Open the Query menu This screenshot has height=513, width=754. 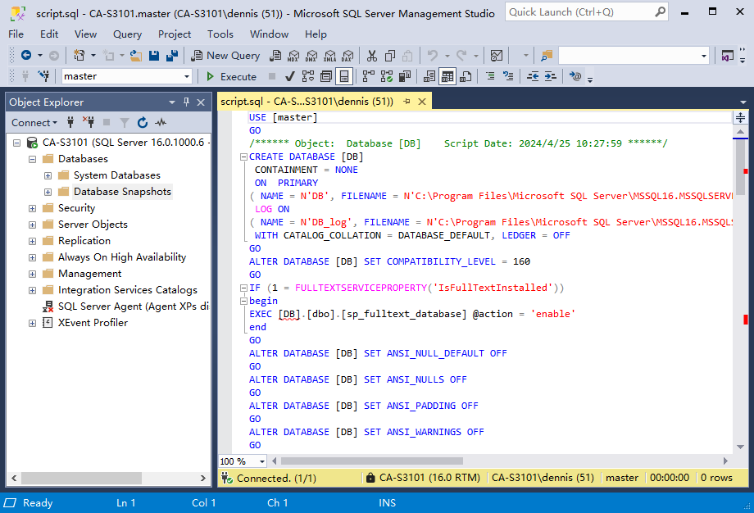click(x=127, y=34)
